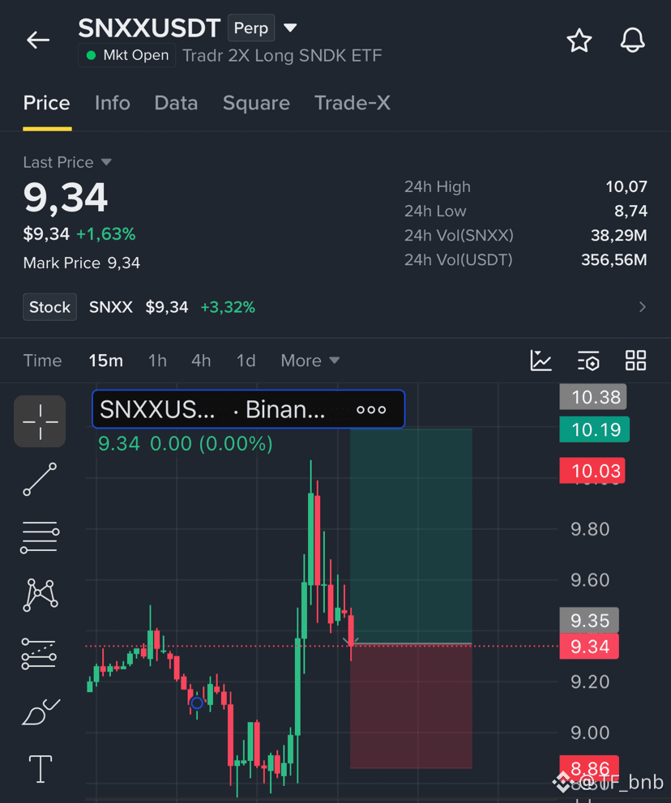Screen dimensions: 671x803
Task: Switch to the Info tab
Action: tap(112, 103)
